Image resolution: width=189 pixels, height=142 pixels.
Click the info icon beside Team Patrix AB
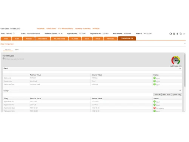[x=14, y=33]
